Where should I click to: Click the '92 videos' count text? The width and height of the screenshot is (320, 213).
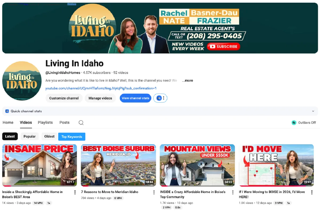point(121,72)
